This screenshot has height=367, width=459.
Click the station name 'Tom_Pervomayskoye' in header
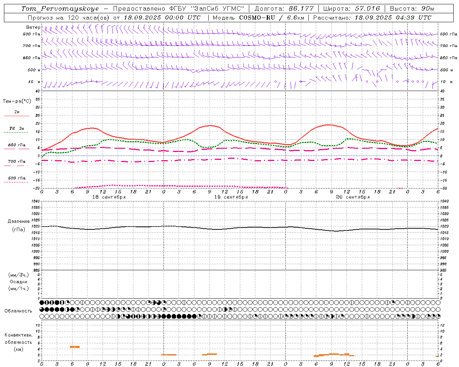tap(60, 9)
